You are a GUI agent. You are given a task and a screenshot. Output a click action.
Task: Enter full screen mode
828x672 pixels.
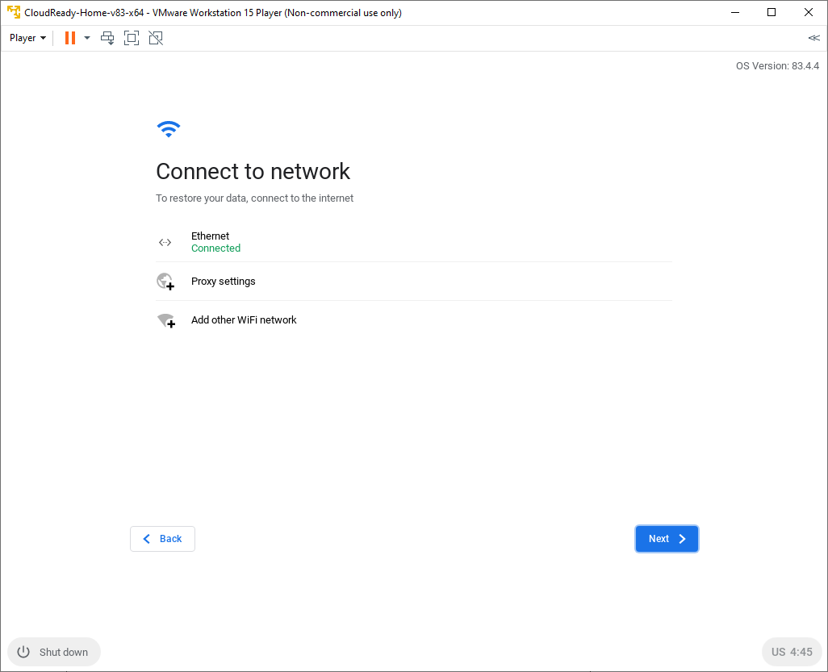pyautogui.click(x=132, y=38)
